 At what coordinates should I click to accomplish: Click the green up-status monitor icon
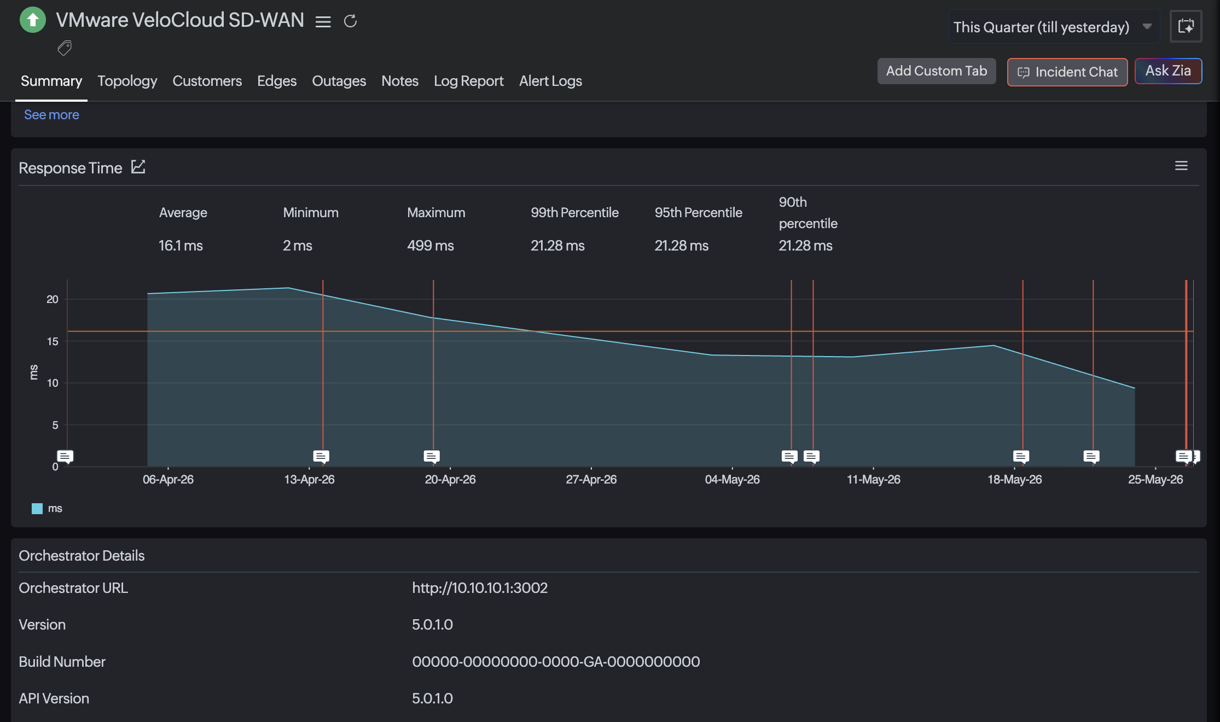[x=33, y=20]
